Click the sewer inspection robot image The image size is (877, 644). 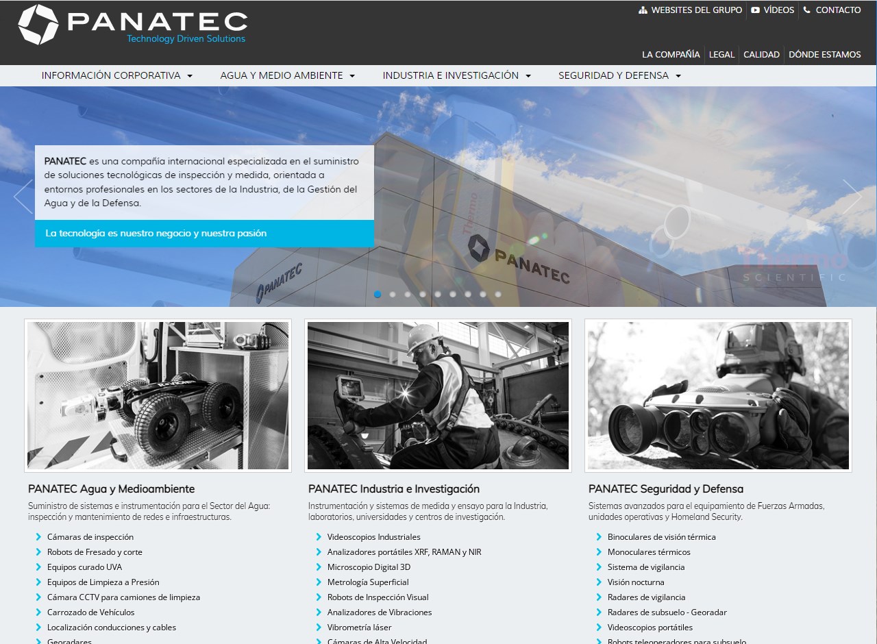tap(158, 395)
